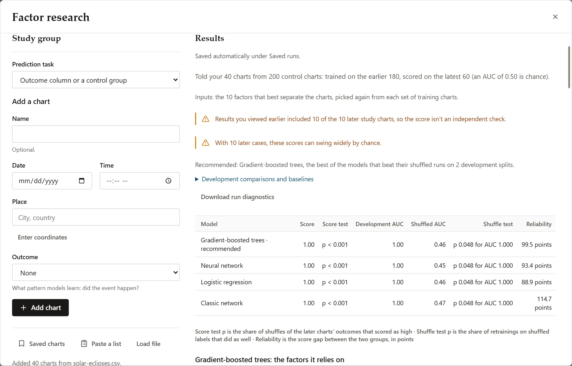This screenshot has height=366, width=572.
Task: Select the Neural network model row
Action: 375,266
